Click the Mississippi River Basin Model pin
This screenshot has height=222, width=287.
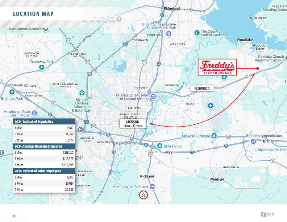click(34, 113)
